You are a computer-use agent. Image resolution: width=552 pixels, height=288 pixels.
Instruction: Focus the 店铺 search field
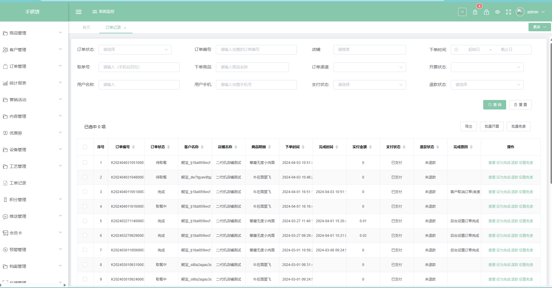(x=369, y=50)
